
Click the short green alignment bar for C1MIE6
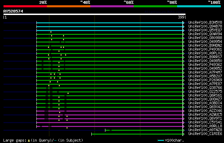click(x=137, y=134)
